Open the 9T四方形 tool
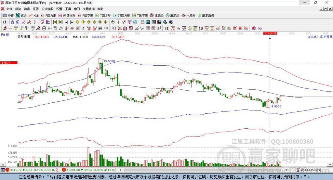Viewport: 333px width, 180px height. (122, 16)
